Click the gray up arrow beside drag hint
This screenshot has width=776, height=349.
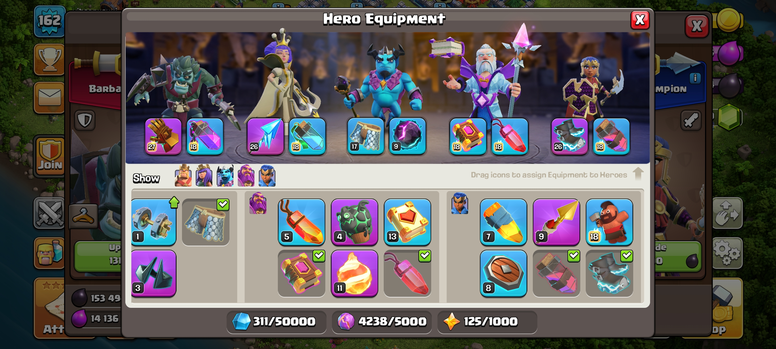click(638, 174)
